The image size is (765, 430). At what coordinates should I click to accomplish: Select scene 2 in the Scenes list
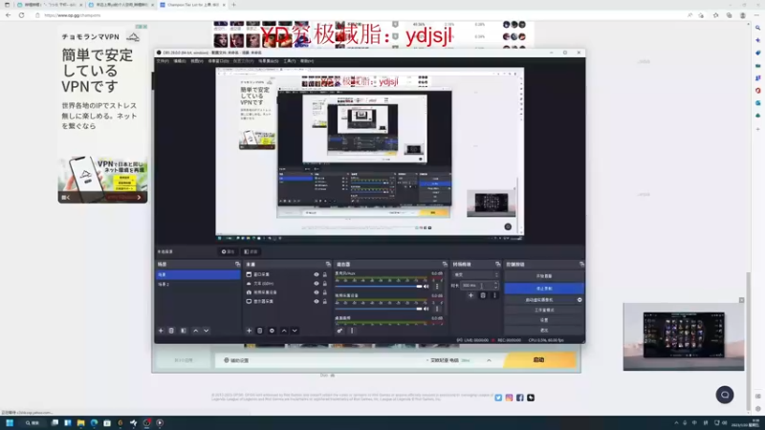pos(198,284)
